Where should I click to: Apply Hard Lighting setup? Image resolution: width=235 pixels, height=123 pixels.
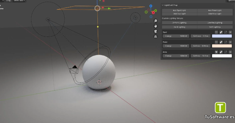tap(179, 27)
